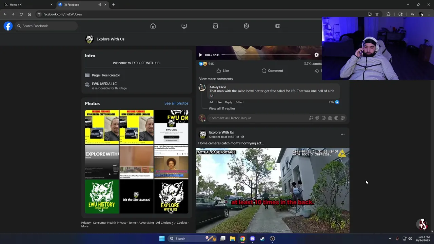Open first missing person photo
The image size is (434, 244).
(x=102, y=127)
